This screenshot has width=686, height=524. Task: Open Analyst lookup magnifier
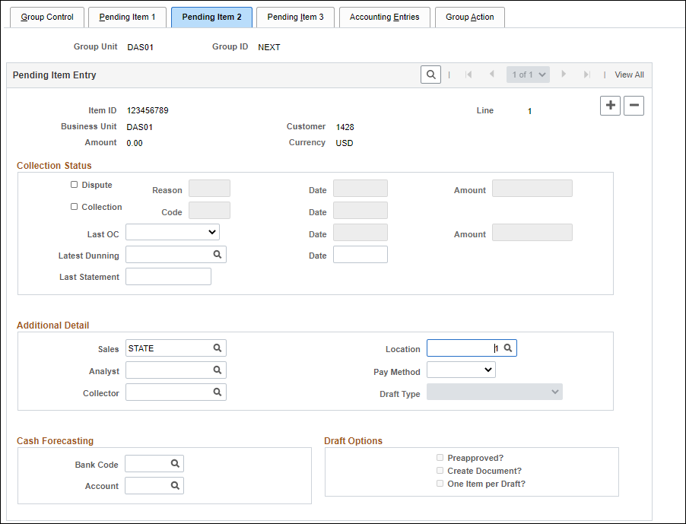coord(218,370)
